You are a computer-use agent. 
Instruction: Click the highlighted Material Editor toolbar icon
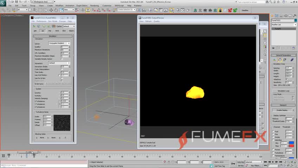tap(171, 10)
